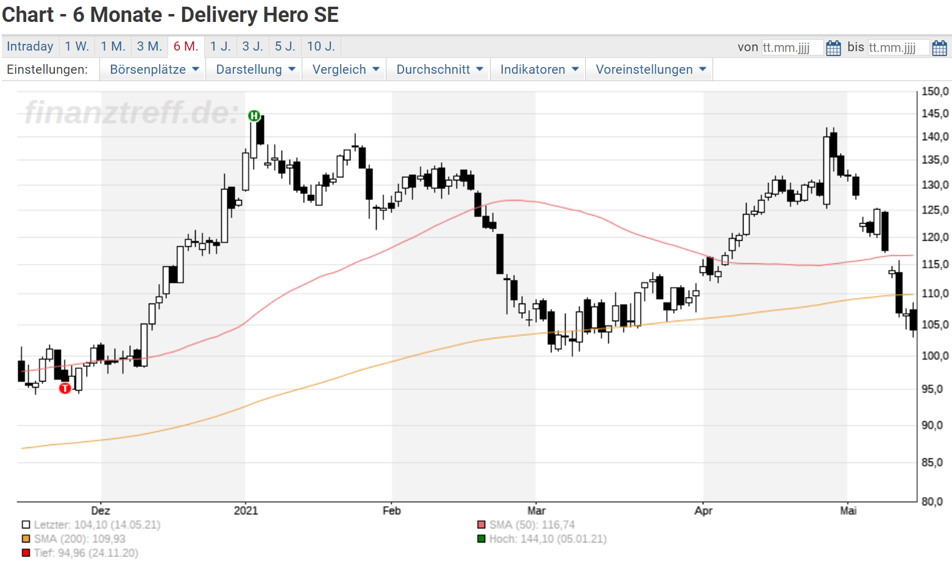Screen dimensions: 952x565
Task: Click the 'SMA (50): 116,74' legend text
Action: click(x=532, y=525)
